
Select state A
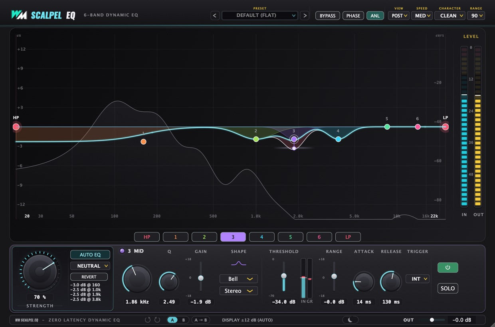click(172, 320)
